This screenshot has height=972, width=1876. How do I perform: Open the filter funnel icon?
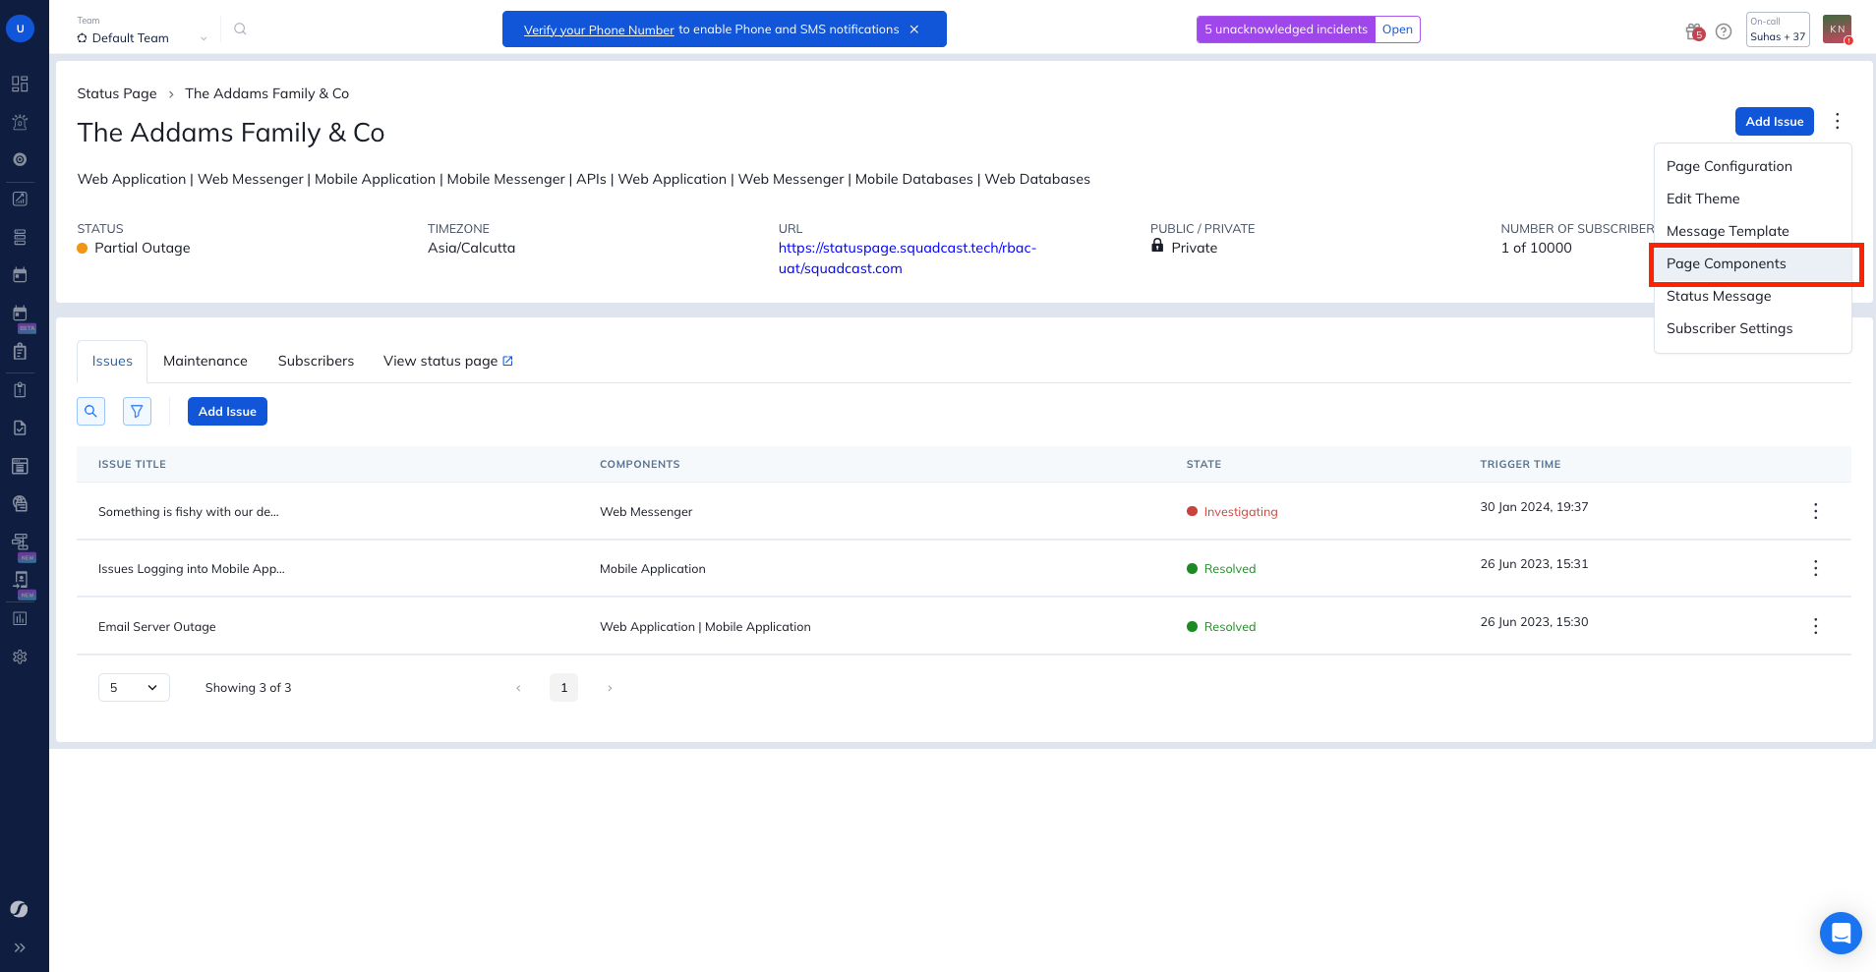(137, 412)
